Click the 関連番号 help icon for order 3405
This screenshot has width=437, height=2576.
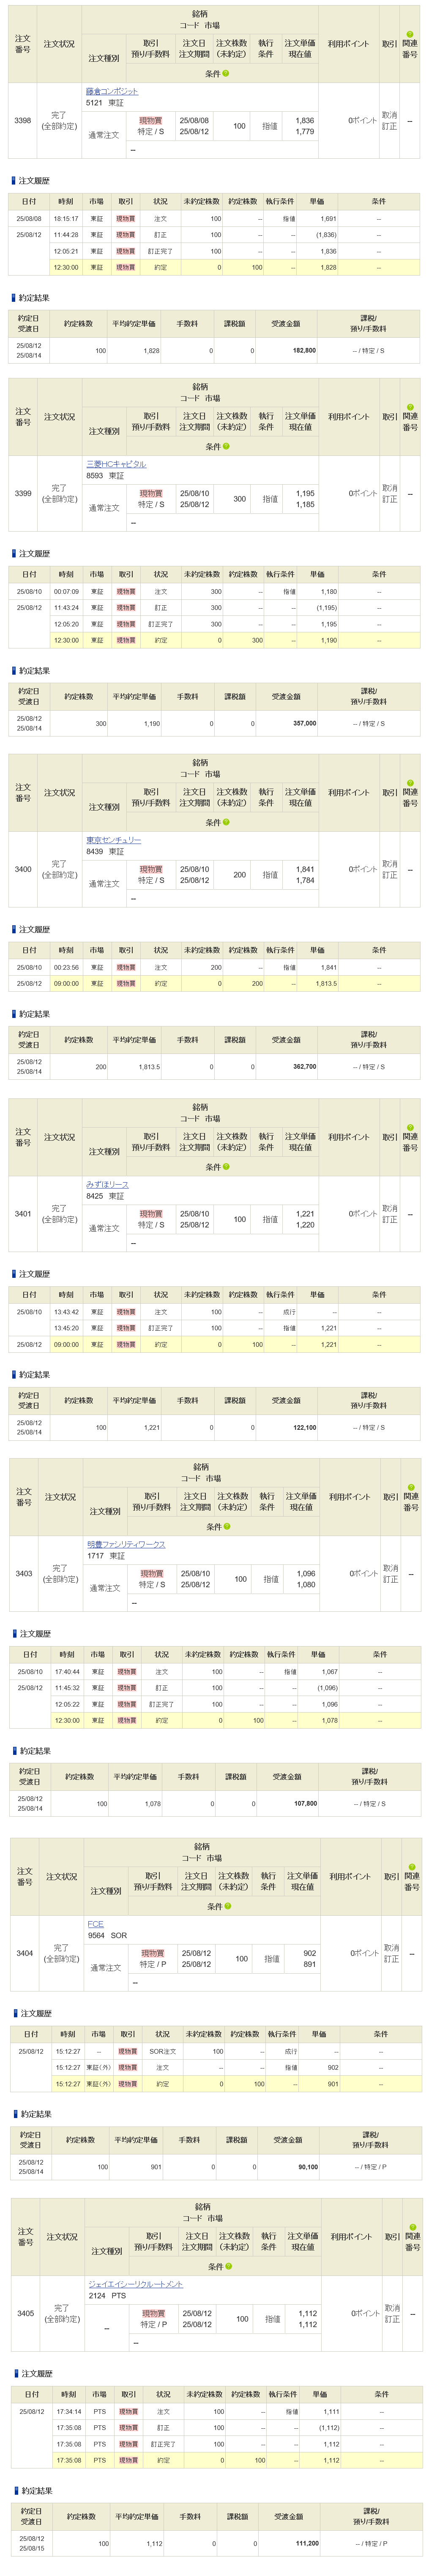[x=412, y=2226]
